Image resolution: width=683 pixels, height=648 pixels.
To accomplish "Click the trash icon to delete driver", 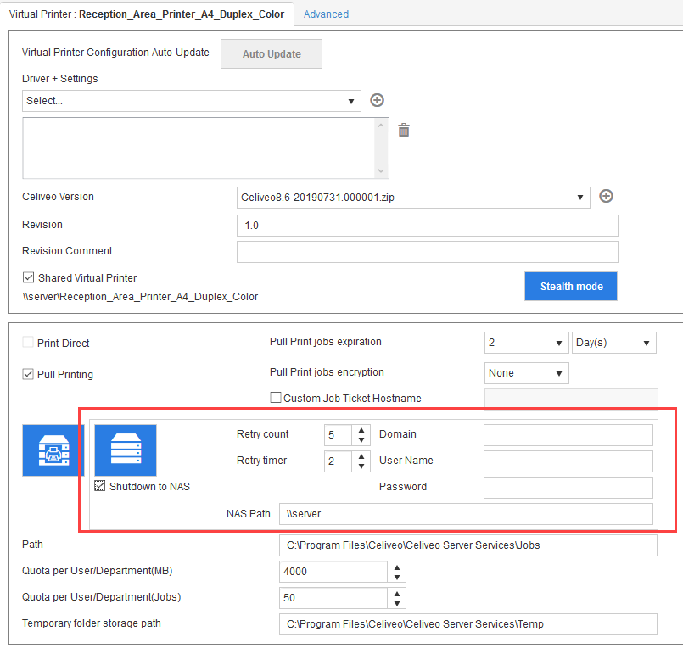I will pyautogui.click(x=405, y=130).
